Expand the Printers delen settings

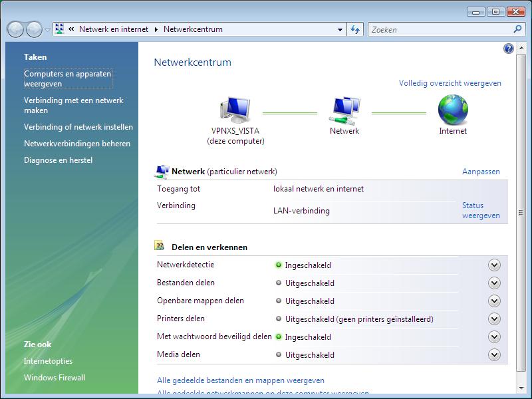[x=493, y=319]
